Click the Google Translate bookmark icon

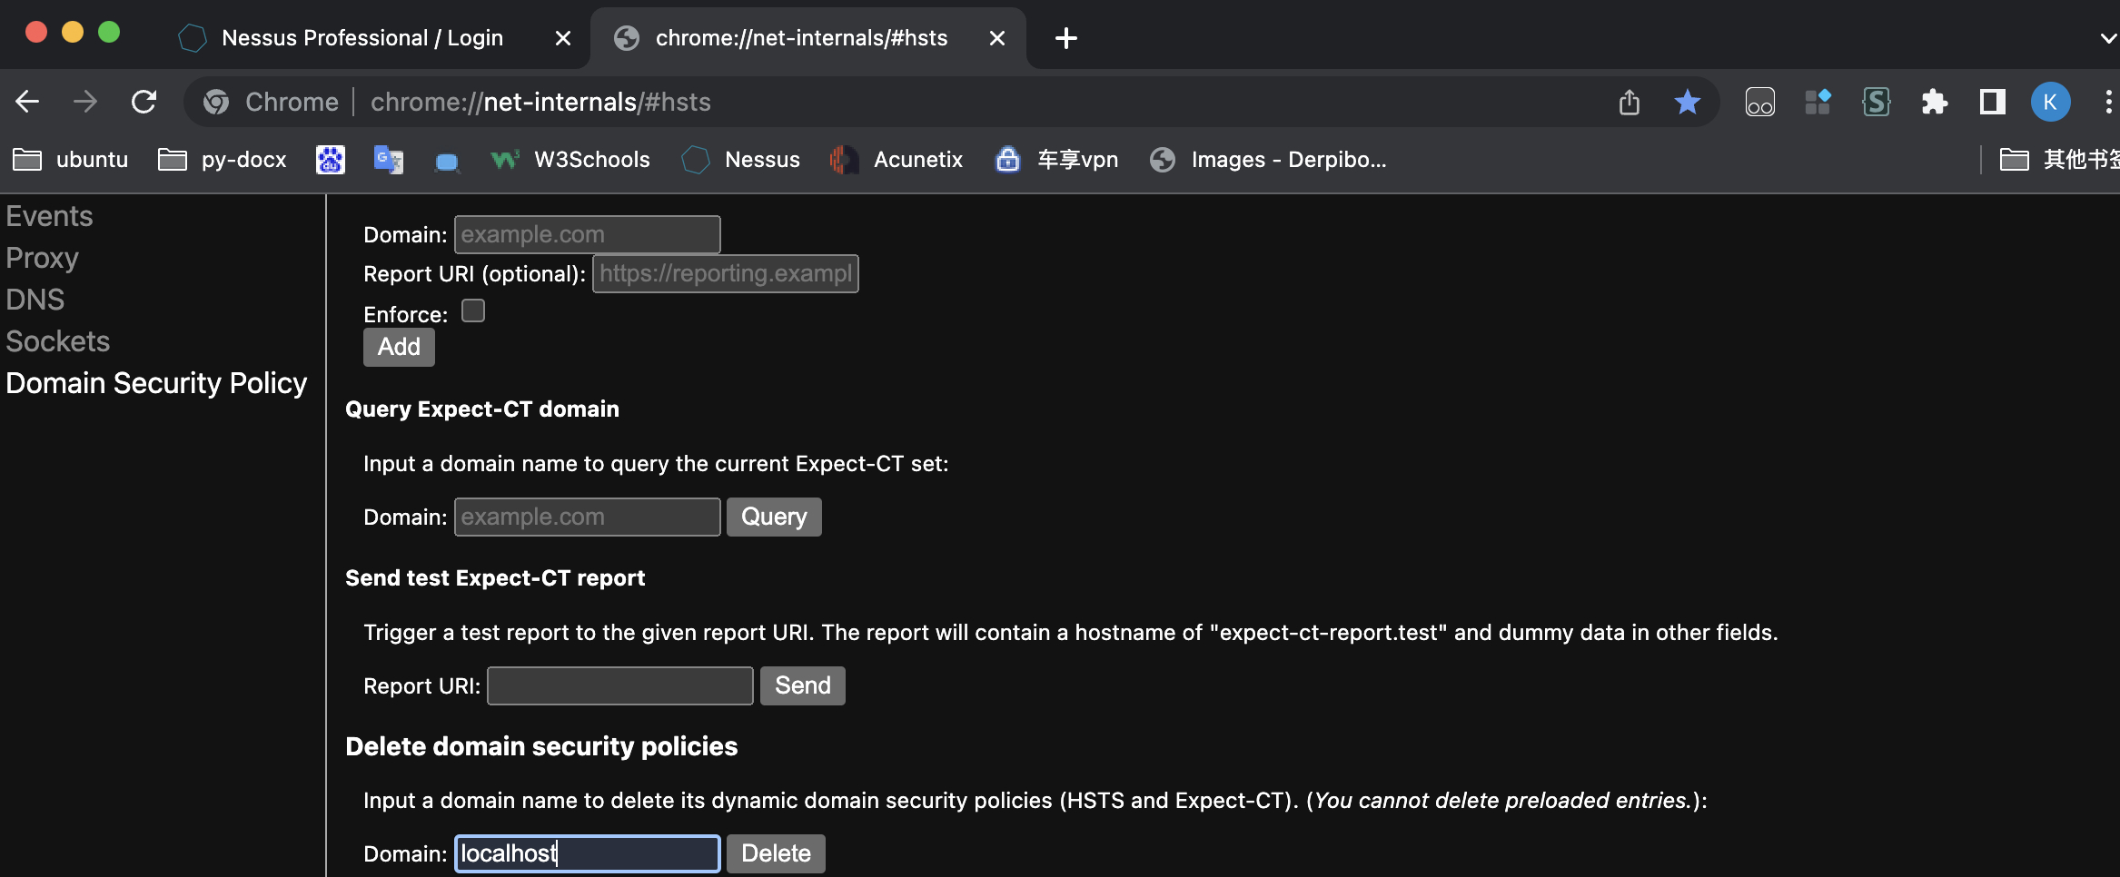[x=389, y=159]
